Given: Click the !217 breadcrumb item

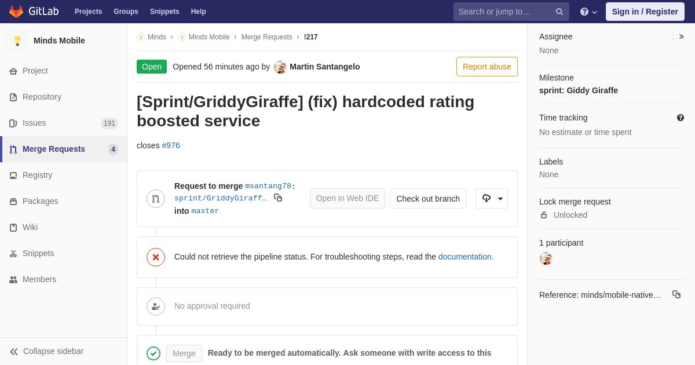Looking at the screenshot, I should point(311,37).
